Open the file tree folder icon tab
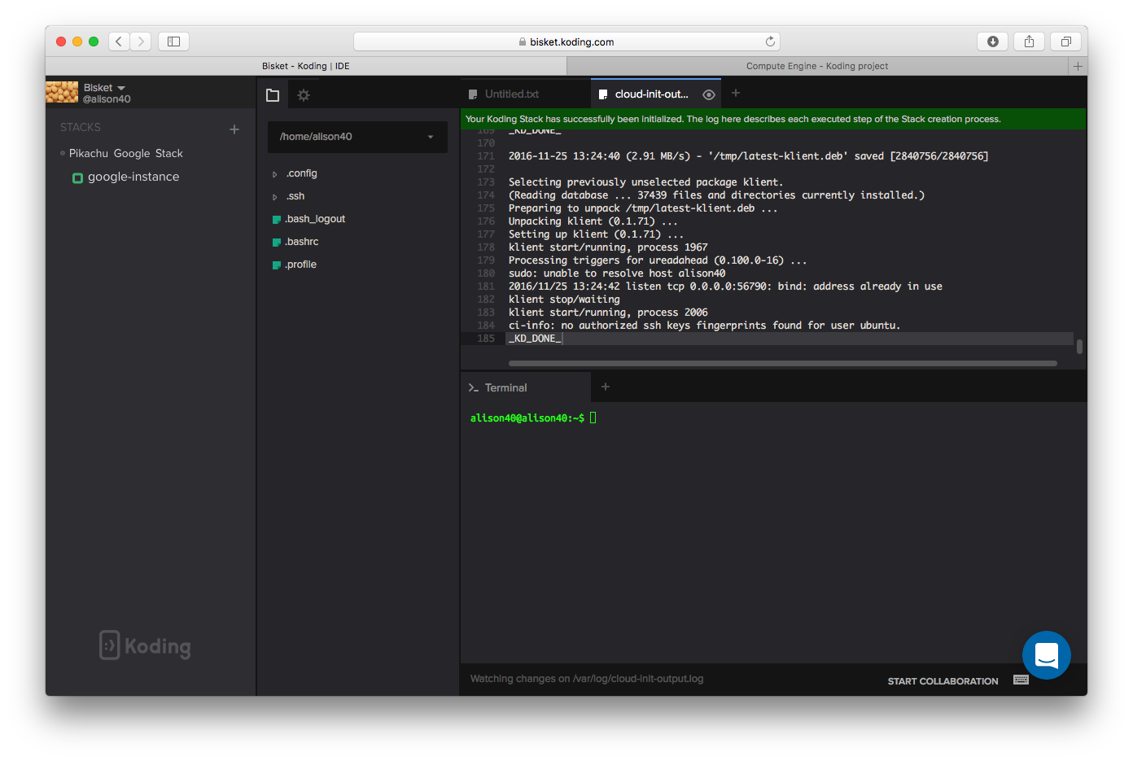The width and height of the screenshot is (1133, 761). 273,95
